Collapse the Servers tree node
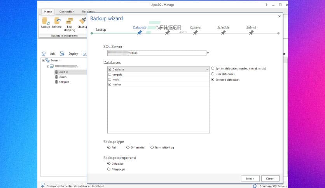The image size is (325, 188). coord(43,60)
